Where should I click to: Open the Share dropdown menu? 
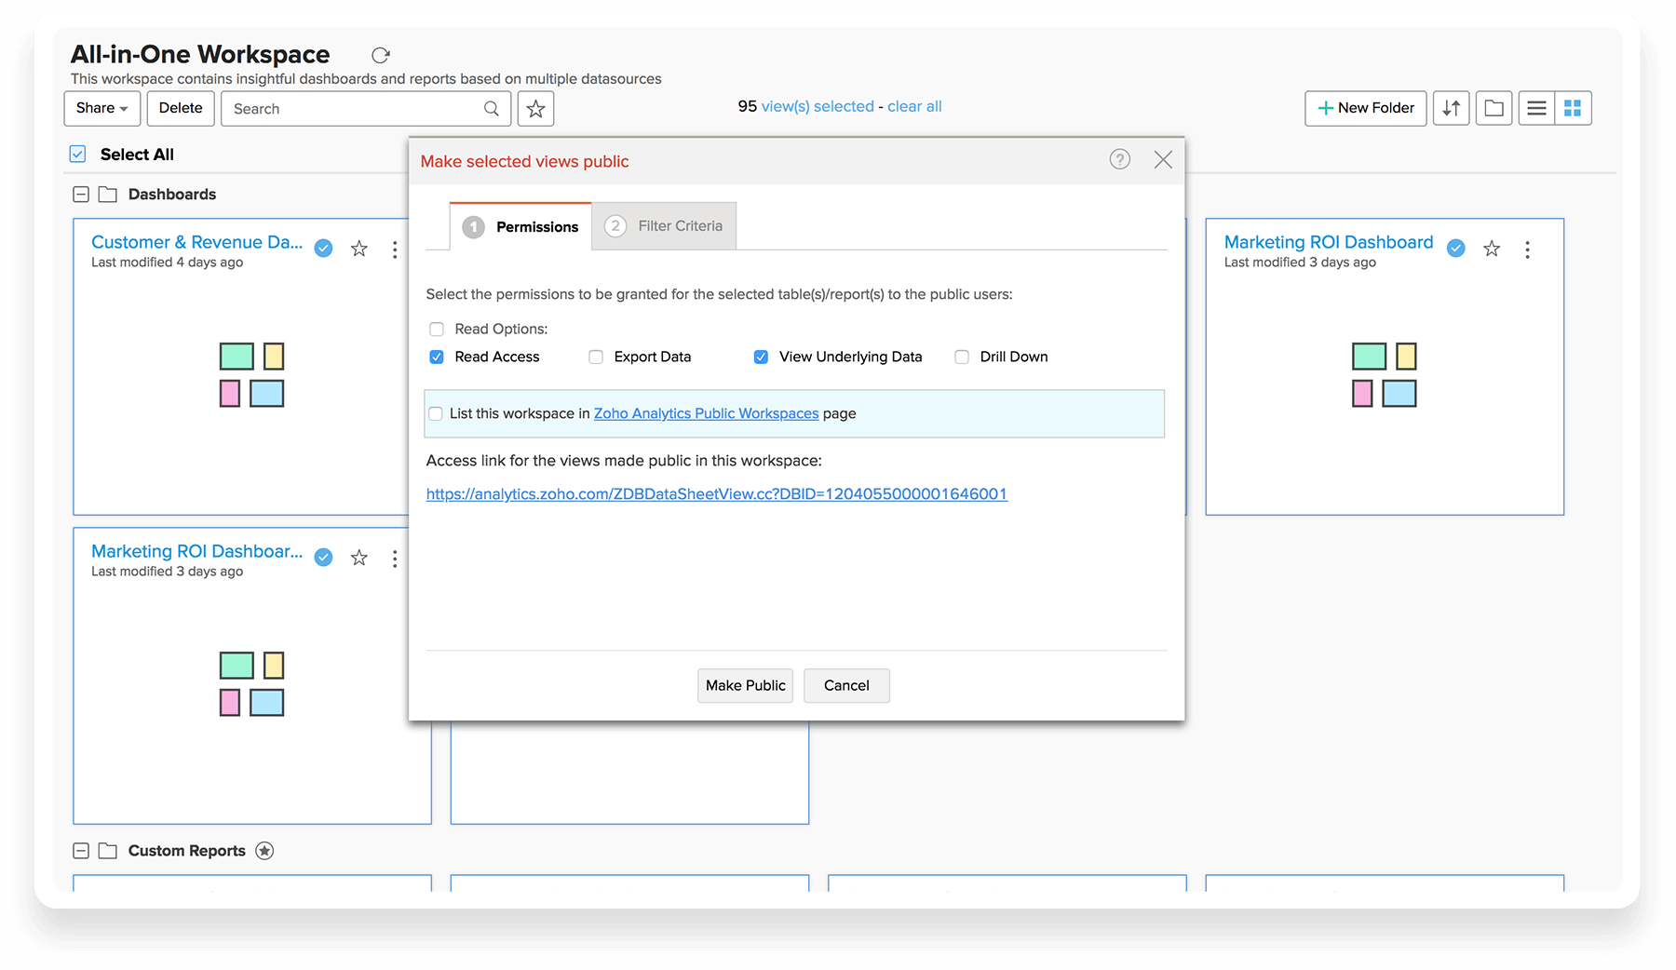[101, 108]
